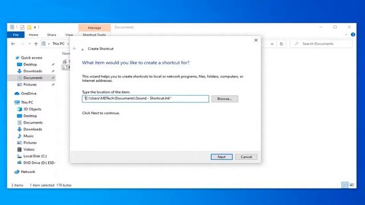Click Properties icon in quick access toolbar

coord(22,27)
